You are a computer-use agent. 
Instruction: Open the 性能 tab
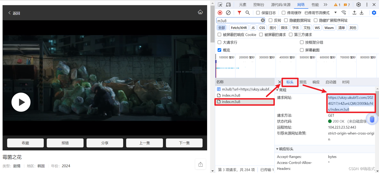click(x=315, y=4)
